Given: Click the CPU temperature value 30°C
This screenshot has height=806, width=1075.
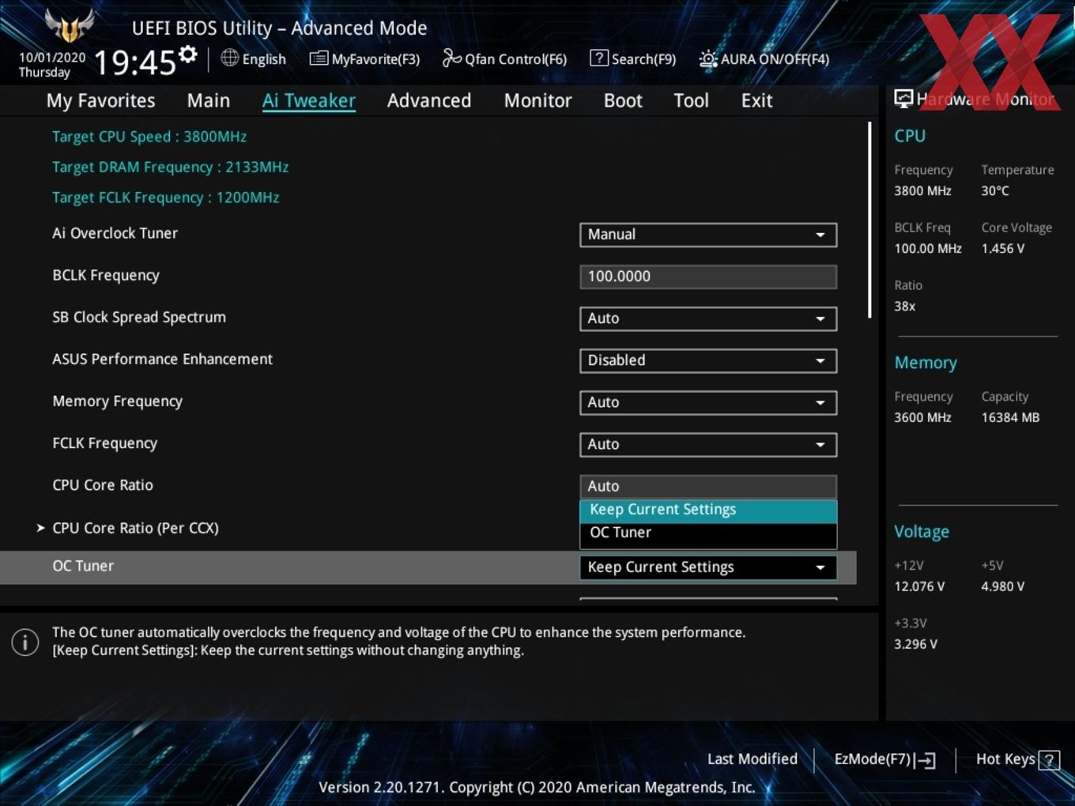Looking at the screenshot, I should pos(995,191).
